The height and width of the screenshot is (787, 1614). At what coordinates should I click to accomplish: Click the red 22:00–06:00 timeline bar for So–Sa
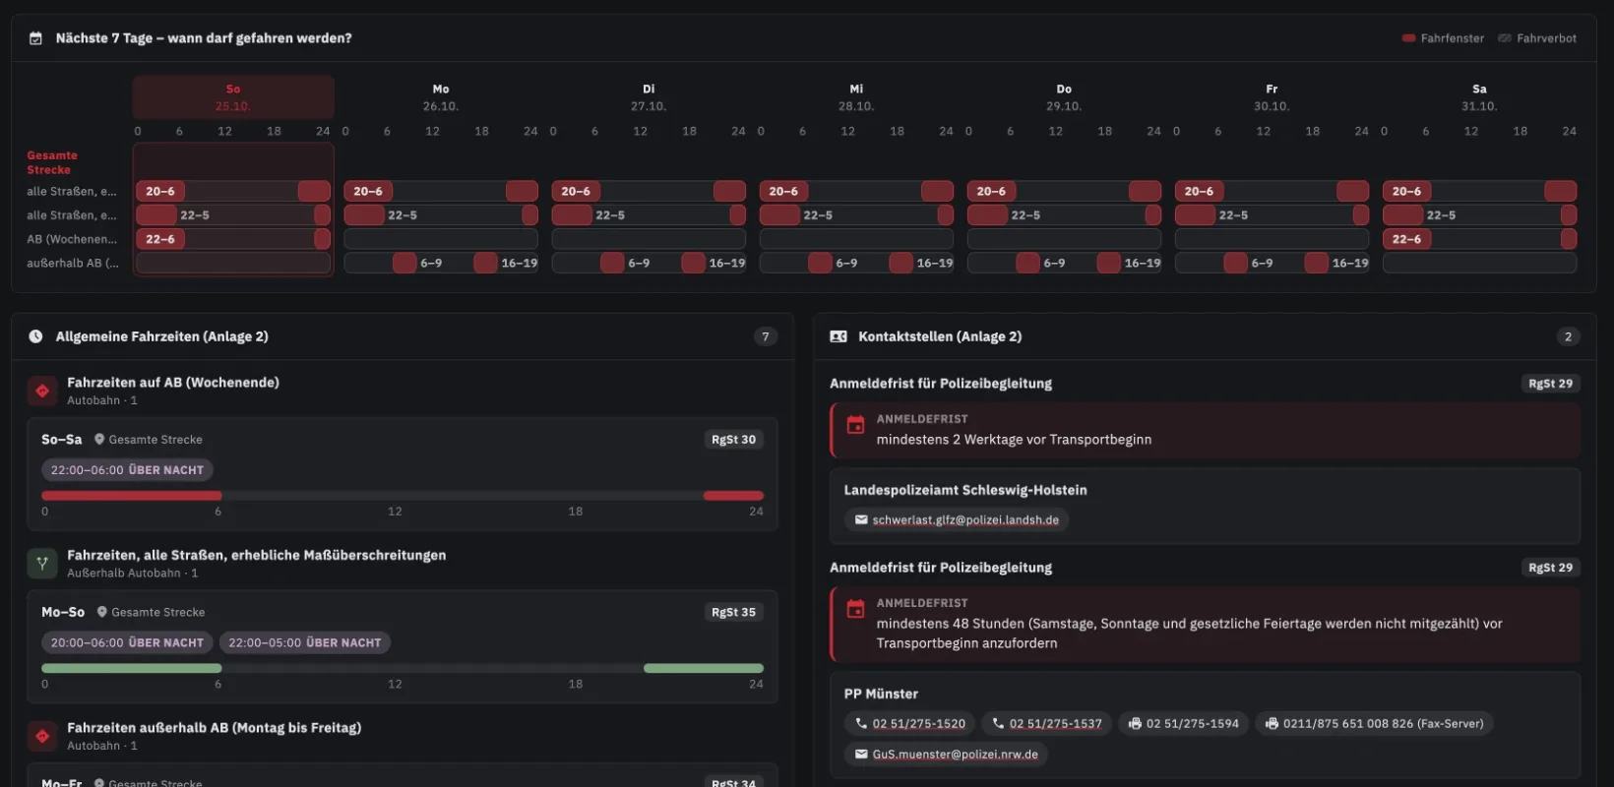click(x=132, y=496)
